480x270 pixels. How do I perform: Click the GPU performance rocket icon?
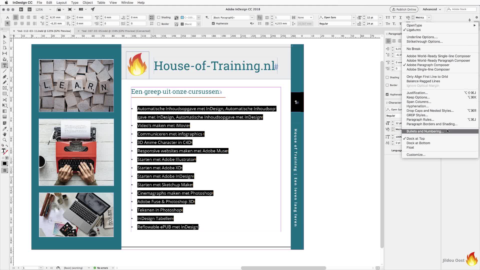coord(93,9)
